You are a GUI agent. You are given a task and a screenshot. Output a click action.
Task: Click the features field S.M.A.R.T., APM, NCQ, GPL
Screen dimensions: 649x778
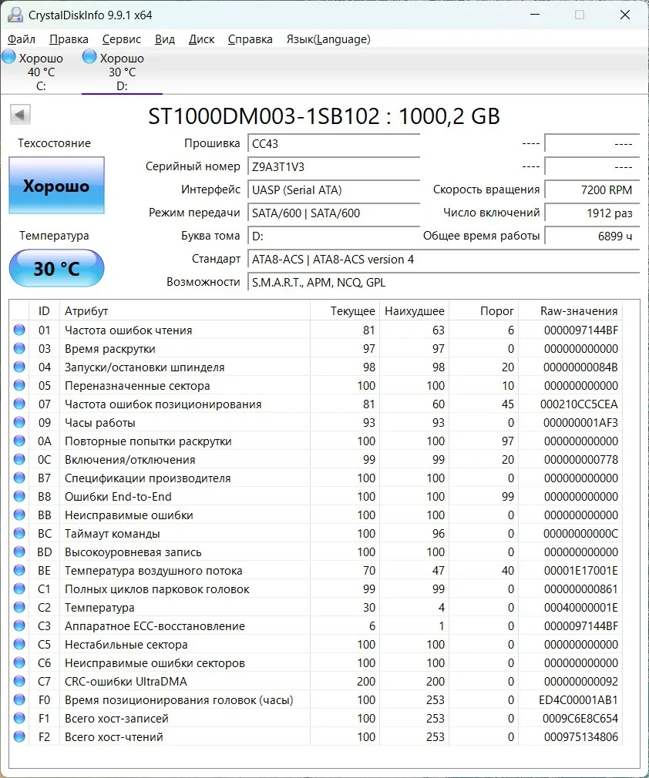click(443, 283)
